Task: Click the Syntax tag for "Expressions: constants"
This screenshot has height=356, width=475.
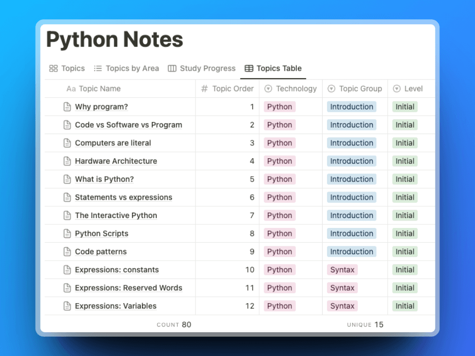Action: [342, 269]
